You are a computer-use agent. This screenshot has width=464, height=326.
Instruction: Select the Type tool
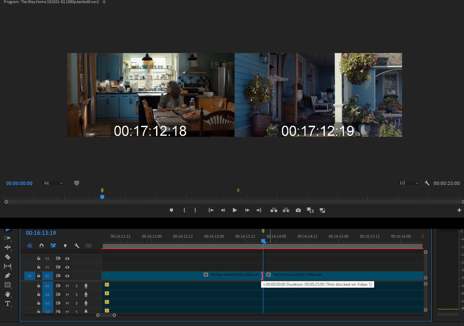click(x=7, y=303)
